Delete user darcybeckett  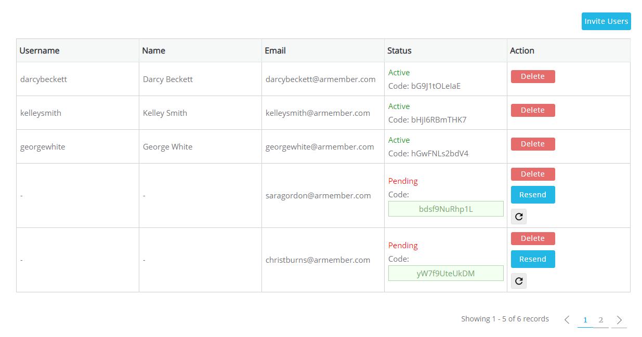click(533, 76)
